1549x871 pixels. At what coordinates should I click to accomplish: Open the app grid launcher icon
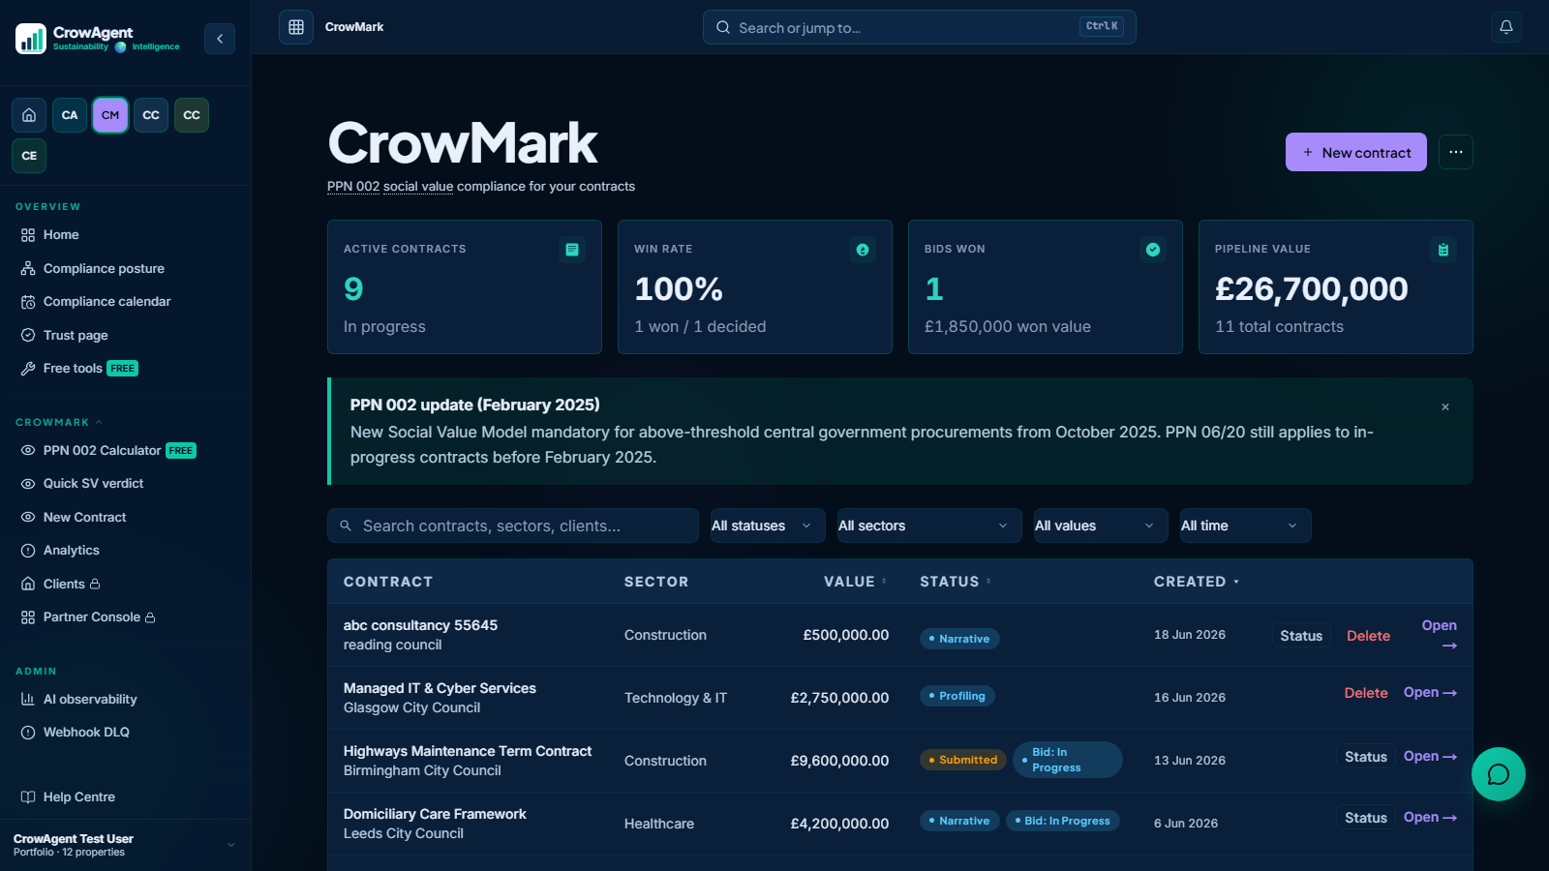(296, 27)
